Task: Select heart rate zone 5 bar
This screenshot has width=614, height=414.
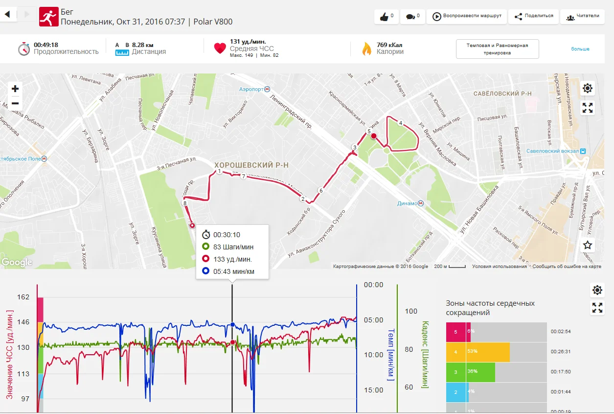Action: point(496,332)
